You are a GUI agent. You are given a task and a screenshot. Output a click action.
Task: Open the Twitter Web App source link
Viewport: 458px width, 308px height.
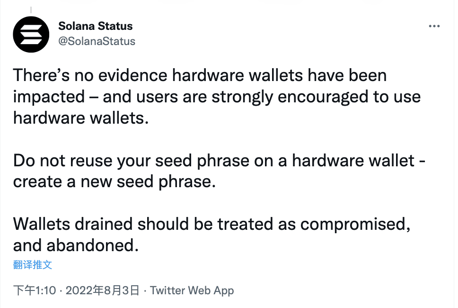[192, 290]
